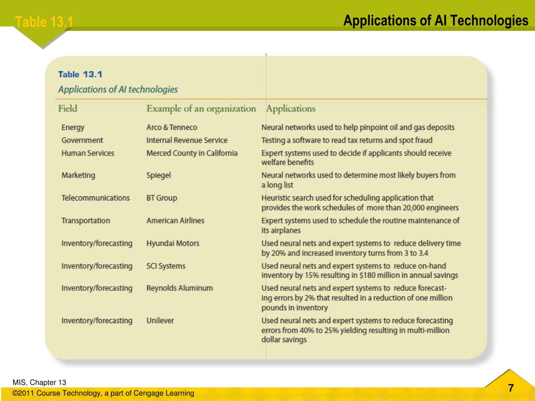Click the 'Unilever' organization cell

[x=160, y=321]
